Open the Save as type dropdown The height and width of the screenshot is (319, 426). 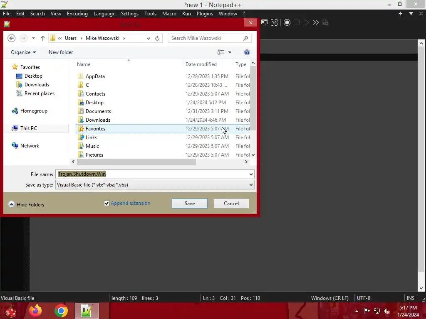pos(251,185)
